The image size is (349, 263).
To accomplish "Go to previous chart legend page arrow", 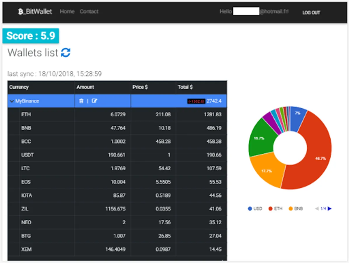I will (317, 209).
